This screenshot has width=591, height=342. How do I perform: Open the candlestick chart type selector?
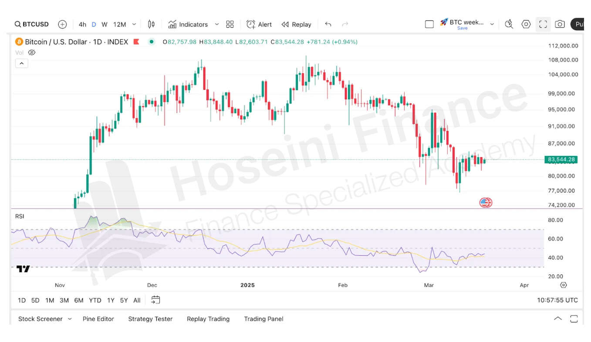coord(151,24)
